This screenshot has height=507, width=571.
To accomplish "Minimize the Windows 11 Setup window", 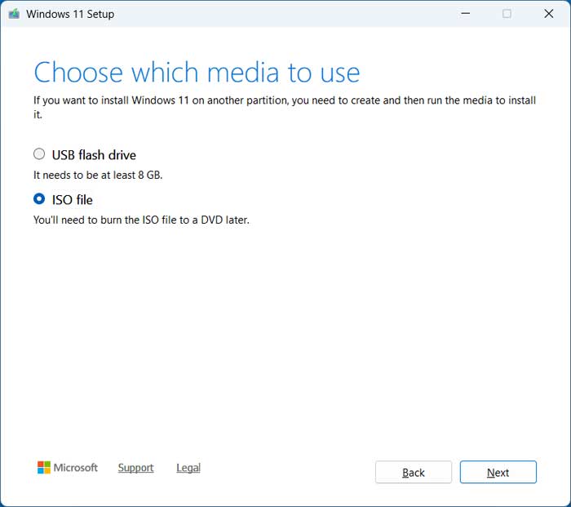I will coord(465,14).
